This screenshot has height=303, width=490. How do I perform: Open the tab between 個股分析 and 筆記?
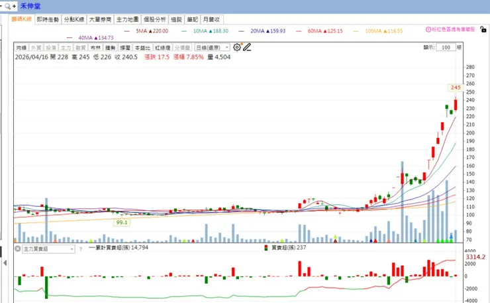click(176, 19)
